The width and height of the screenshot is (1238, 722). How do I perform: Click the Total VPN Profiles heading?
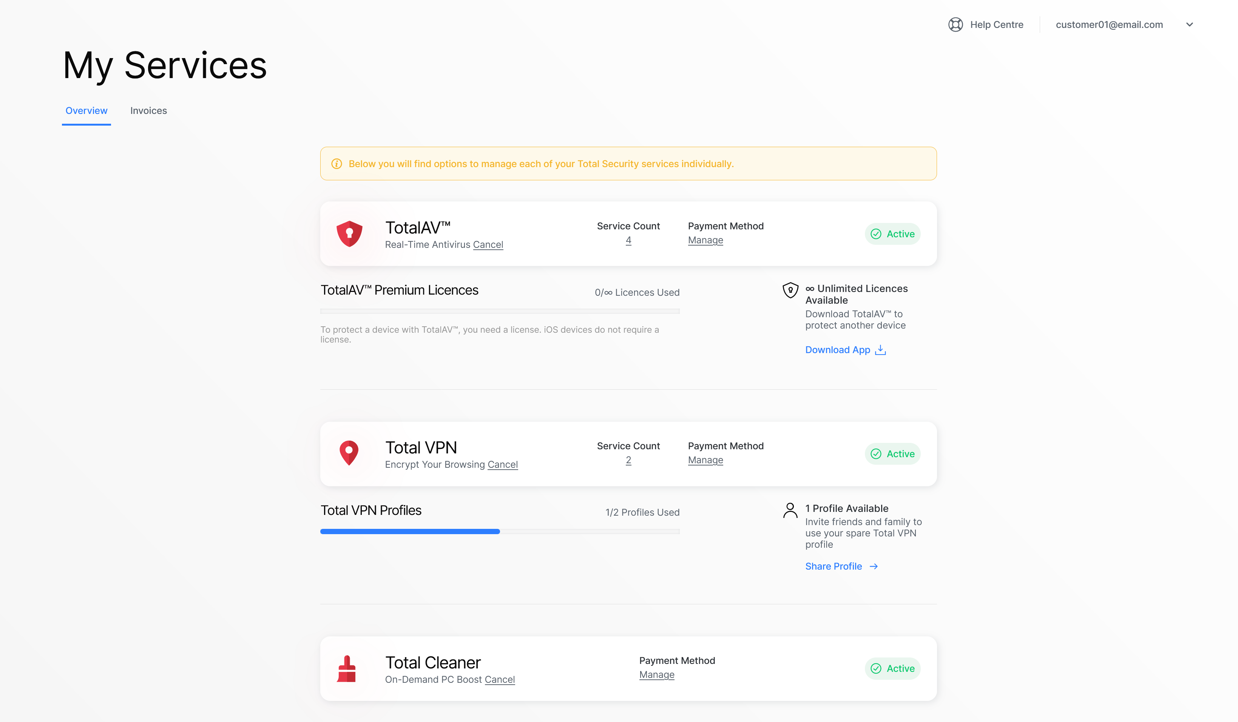[371, 510]
